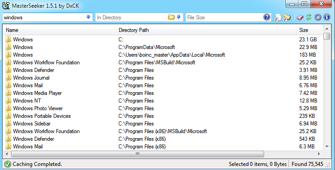Click the 8.95 MB size value

point(308,78)
